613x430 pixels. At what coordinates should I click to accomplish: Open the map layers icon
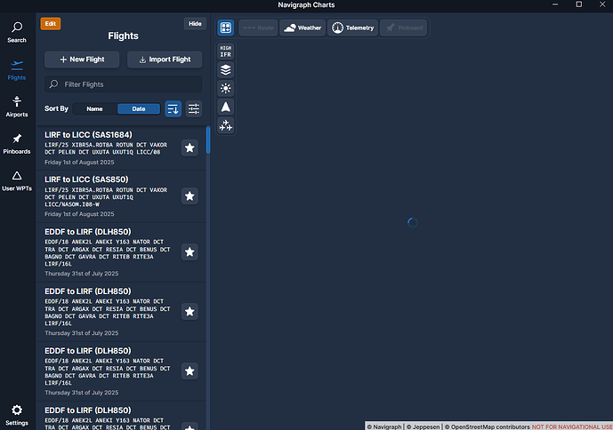point(226,70)
